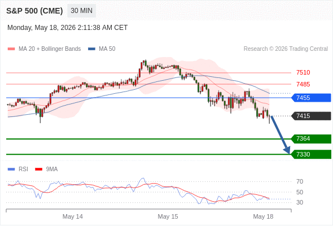Click the MA 20 + Bollinger Bands legend label
Screen dimensions: 333x226
50,49
